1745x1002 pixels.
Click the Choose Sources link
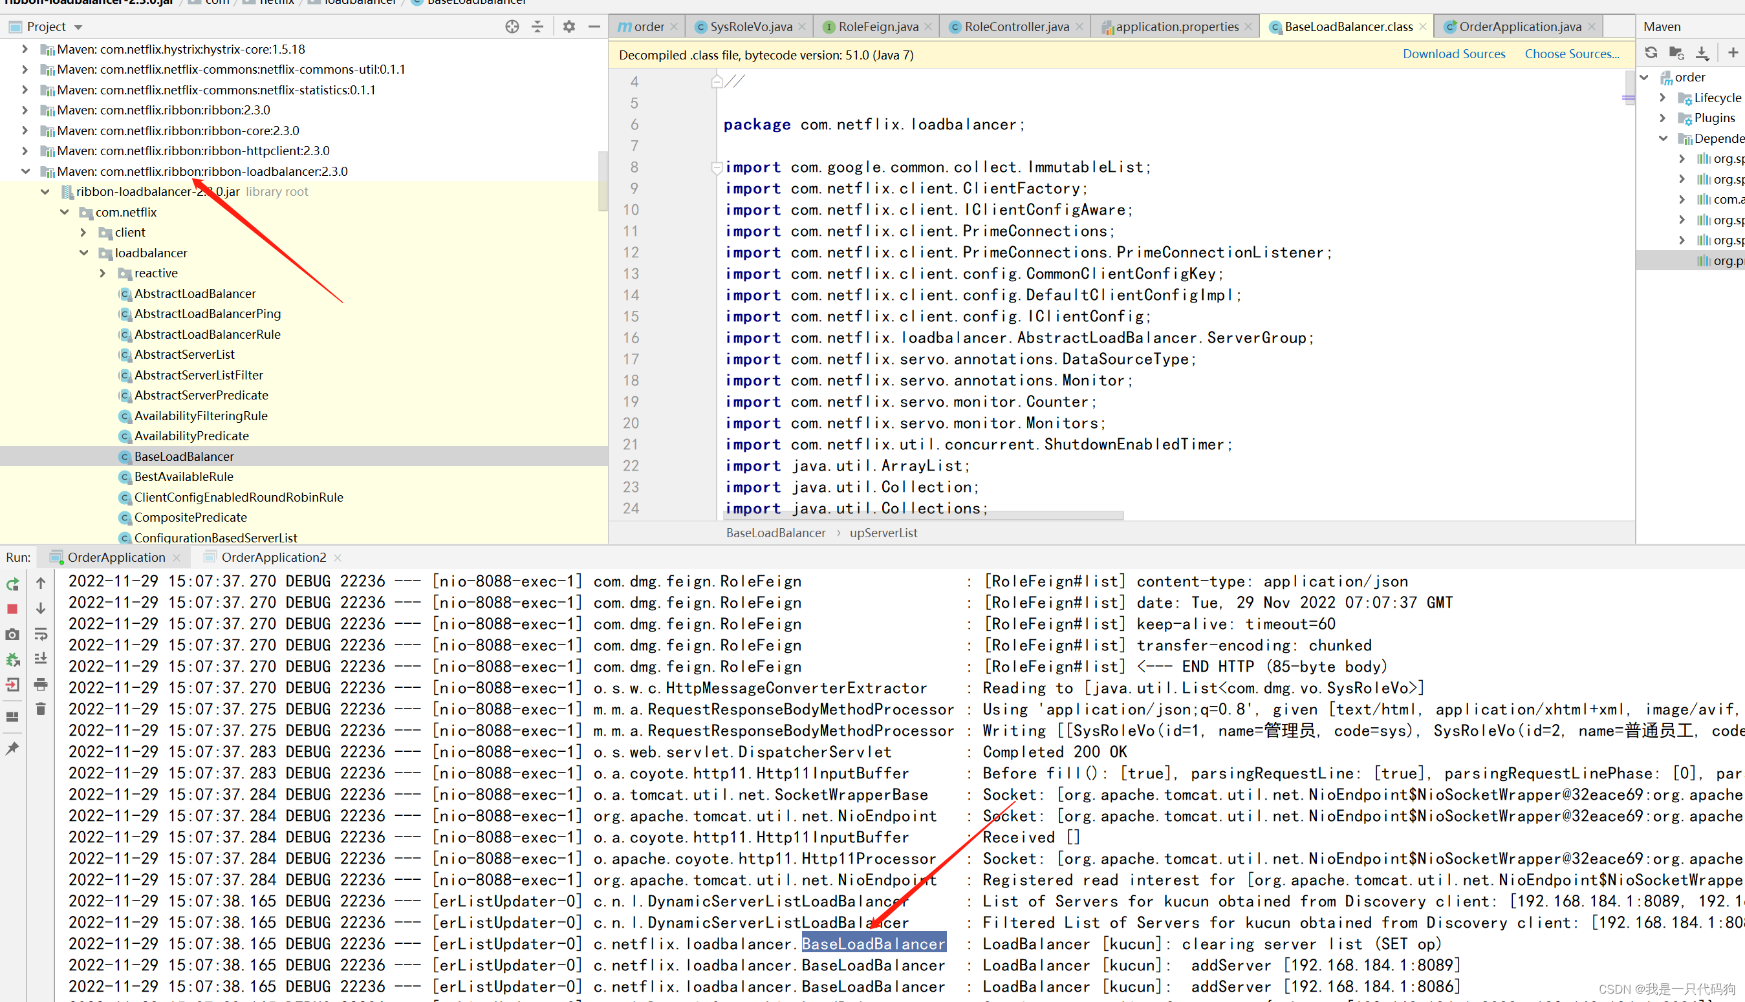[x=1572, y=54]
